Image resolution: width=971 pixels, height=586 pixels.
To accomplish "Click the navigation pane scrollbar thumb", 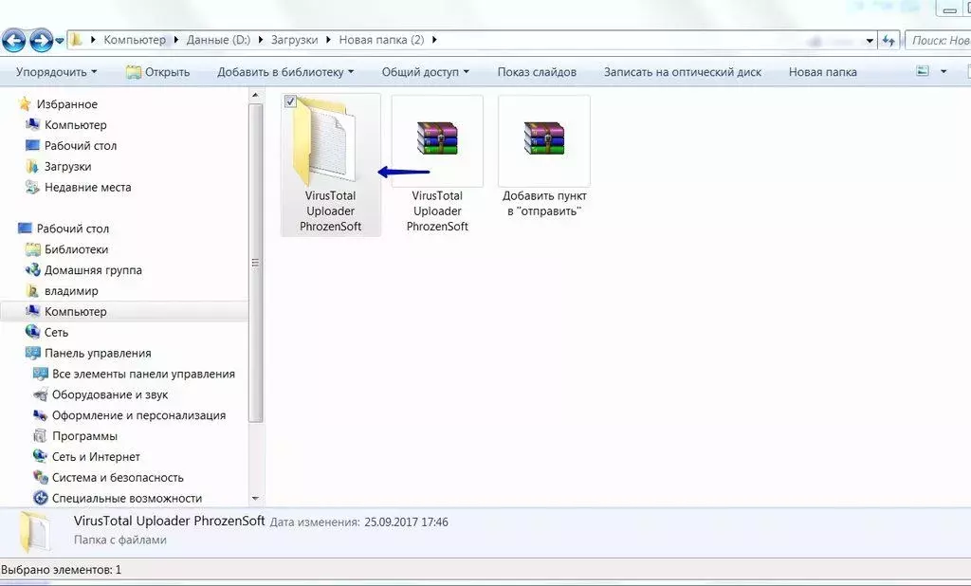I will coord(255,263).
